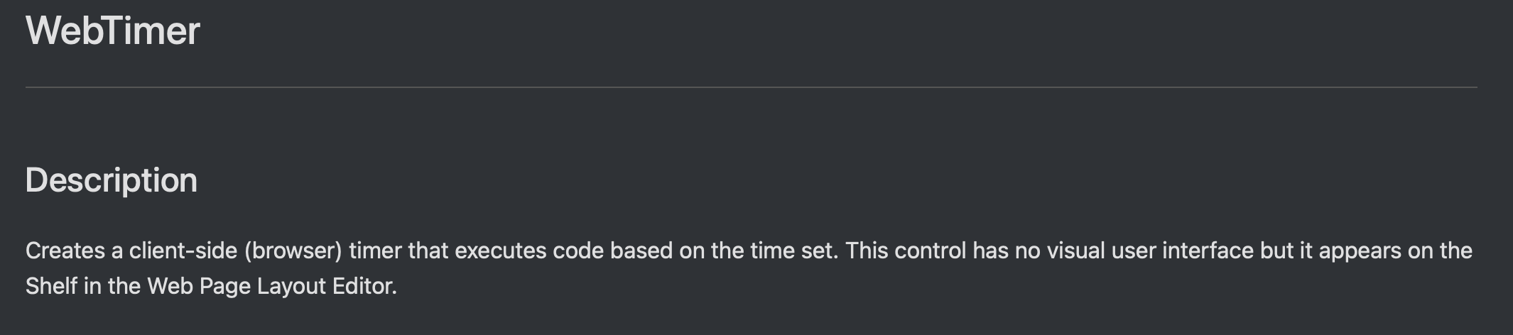Image resolution: width=1513 pixels, height=335 pixels.
Task: Click the word "Shelf" in the description
Action: coord(51,286)
